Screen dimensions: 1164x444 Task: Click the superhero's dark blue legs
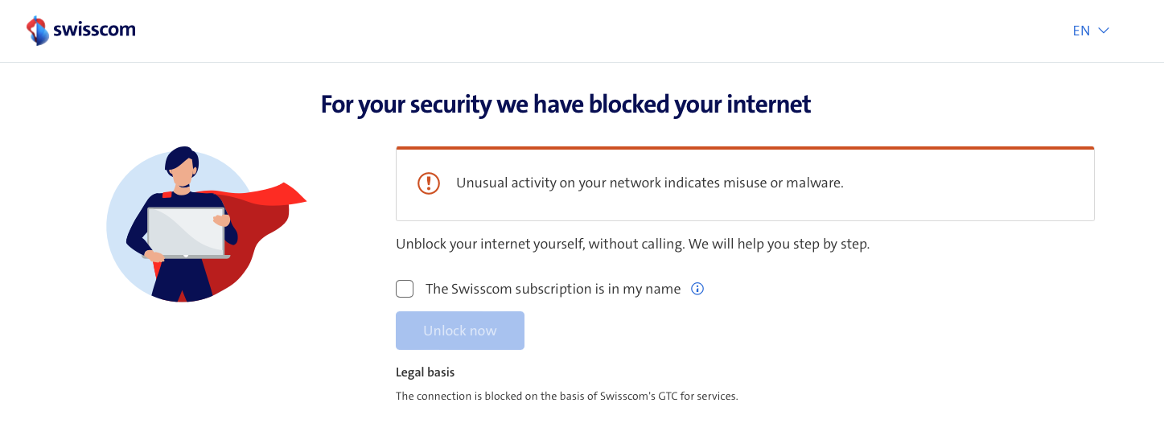[x=183, y=282]
